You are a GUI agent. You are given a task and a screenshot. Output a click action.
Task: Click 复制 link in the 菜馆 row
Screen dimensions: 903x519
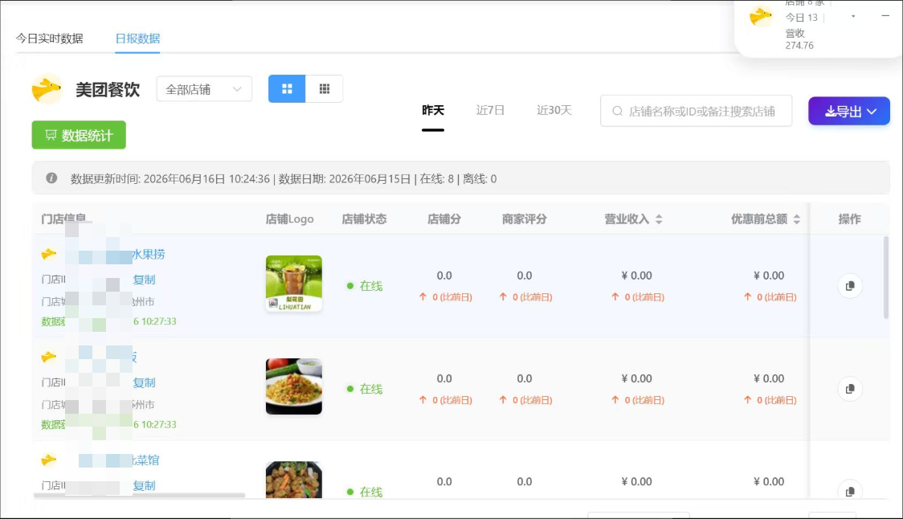(x=144, y=485)
